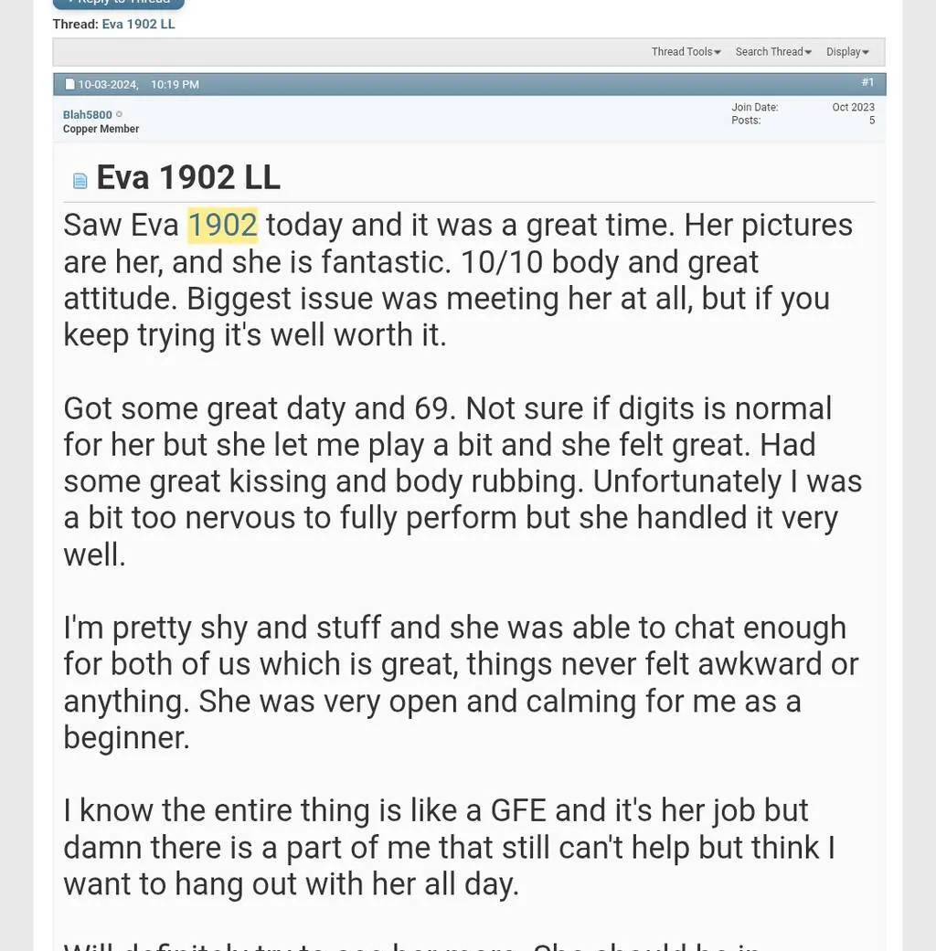Click the online status indicator beside Blah5800
This screenshot has height=951, width=936.
(119, 113)
